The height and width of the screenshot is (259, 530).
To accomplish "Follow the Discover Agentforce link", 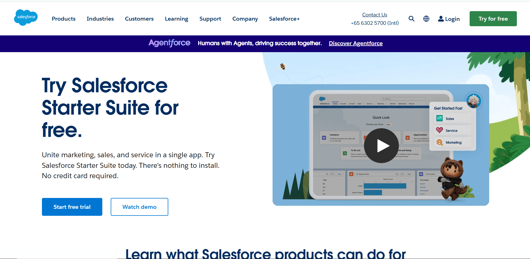I will click(x=356, y=43).
